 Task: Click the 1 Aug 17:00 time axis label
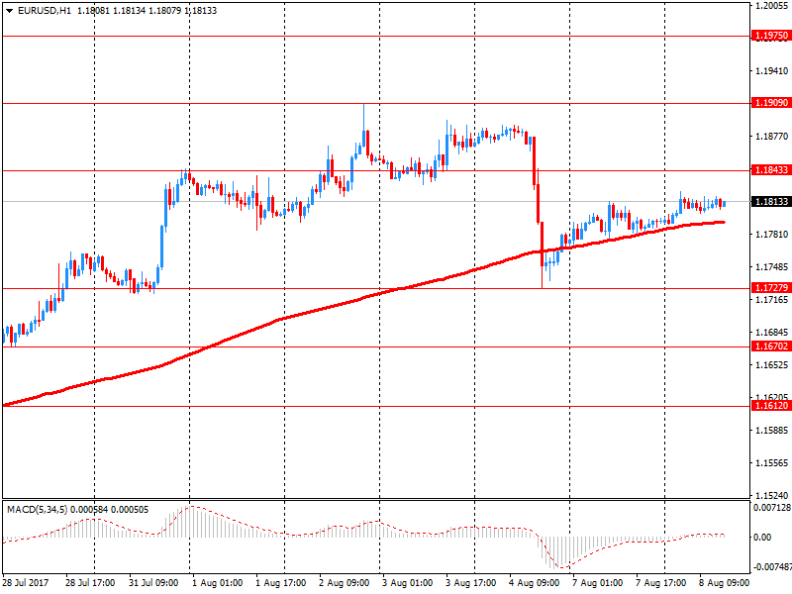click(x=281, y=583)
